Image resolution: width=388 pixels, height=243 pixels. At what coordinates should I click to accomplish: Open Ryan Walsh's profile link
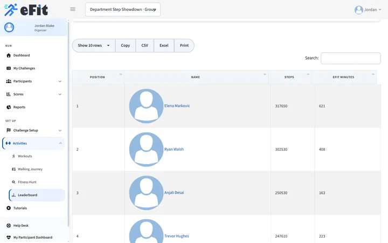(x=174, y=149)
